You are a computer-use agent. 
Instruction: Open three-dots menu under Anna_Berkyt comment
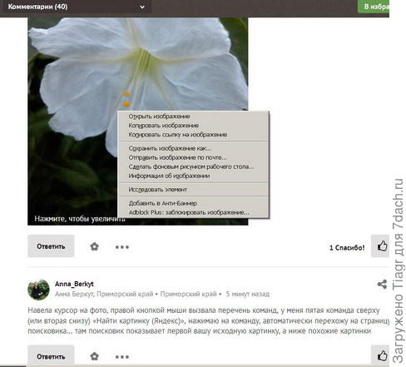122,357
